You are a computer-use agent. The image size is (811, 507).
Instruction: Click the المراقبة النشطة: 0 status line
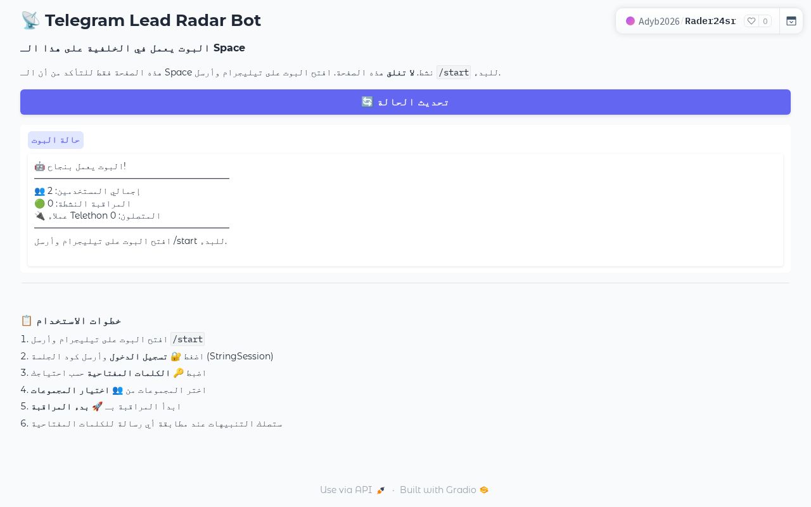82,203
